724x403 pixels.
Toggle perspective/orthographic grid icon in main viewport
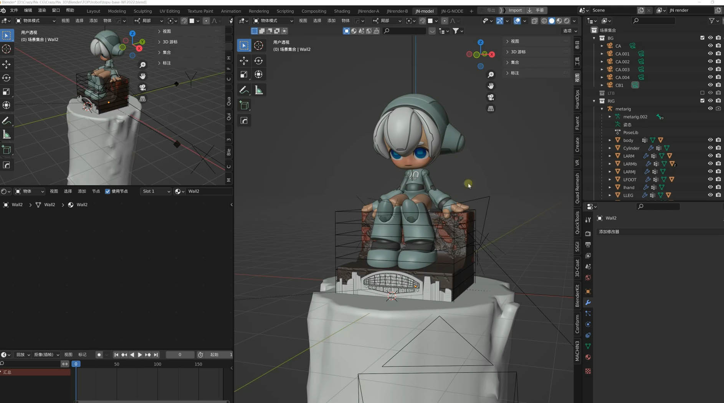pyautogui.click(x=491, y=109)
